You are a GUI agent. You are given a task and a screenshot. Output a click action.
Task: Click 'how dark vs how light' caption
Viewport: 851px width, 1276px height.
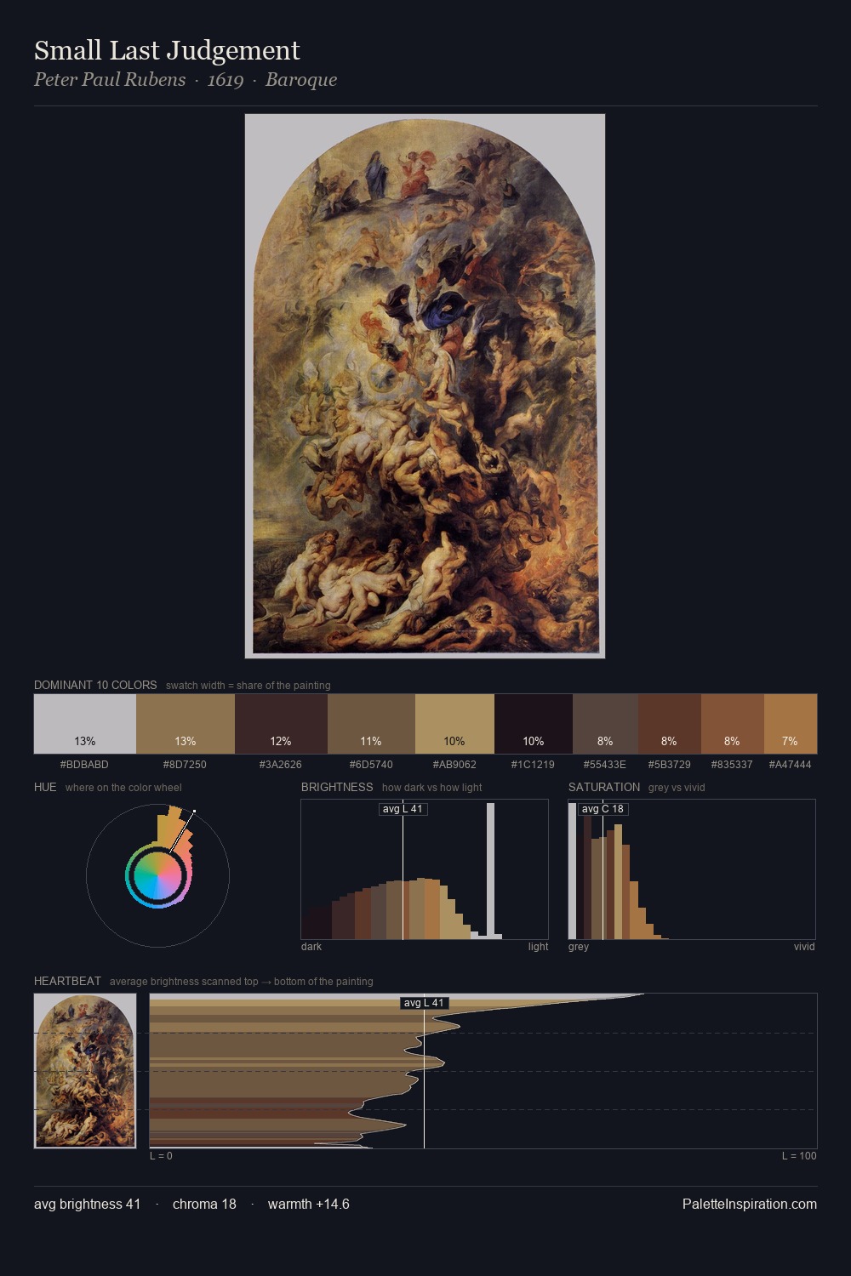point(431,787)
